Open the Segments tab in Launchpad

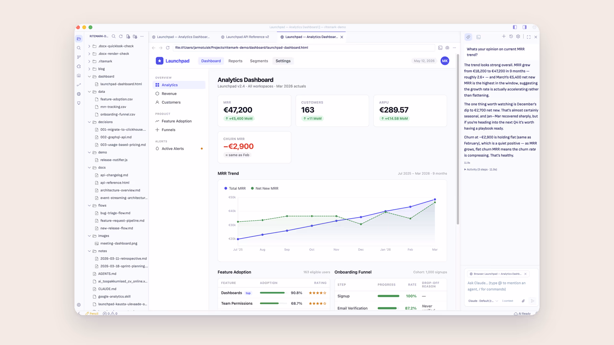pos(259,61)
